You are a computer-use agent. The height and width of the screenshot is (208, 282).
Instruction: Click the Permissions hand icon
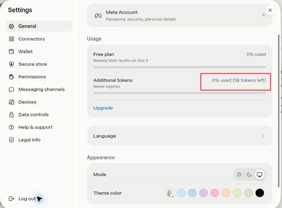(x=11, y=77)
